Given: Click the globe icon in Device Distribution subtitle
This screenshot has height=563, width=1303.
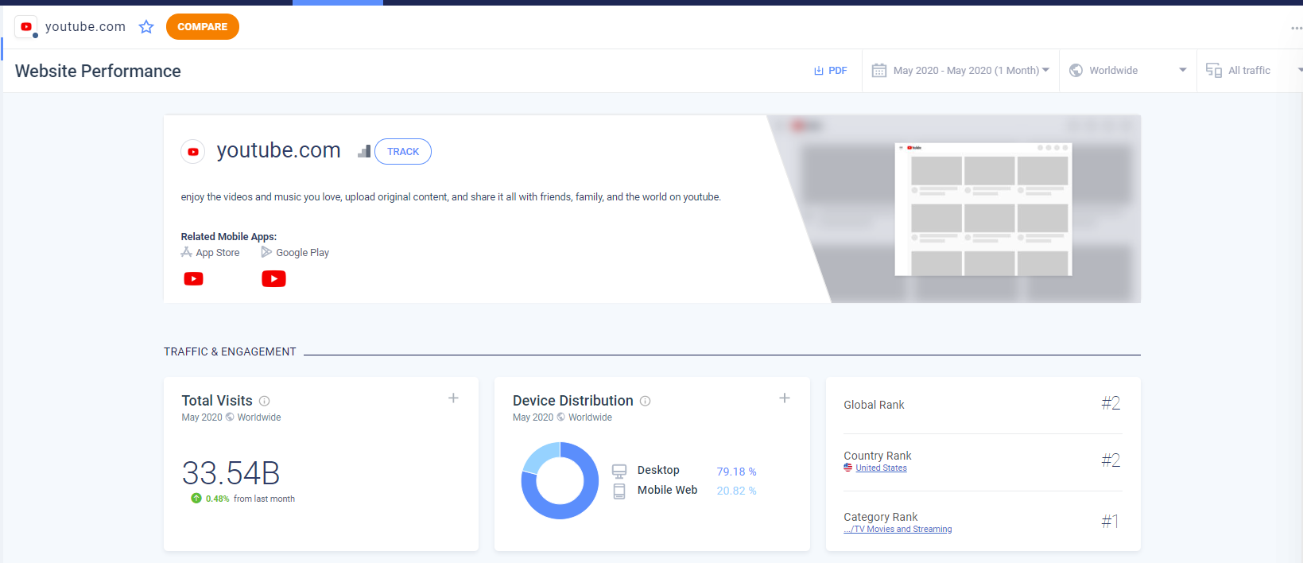Looking at the screenshot, I should 560,417.
